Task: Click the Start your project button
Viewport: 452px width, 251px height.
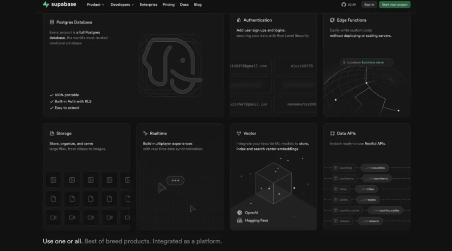Action: [395, 4]
